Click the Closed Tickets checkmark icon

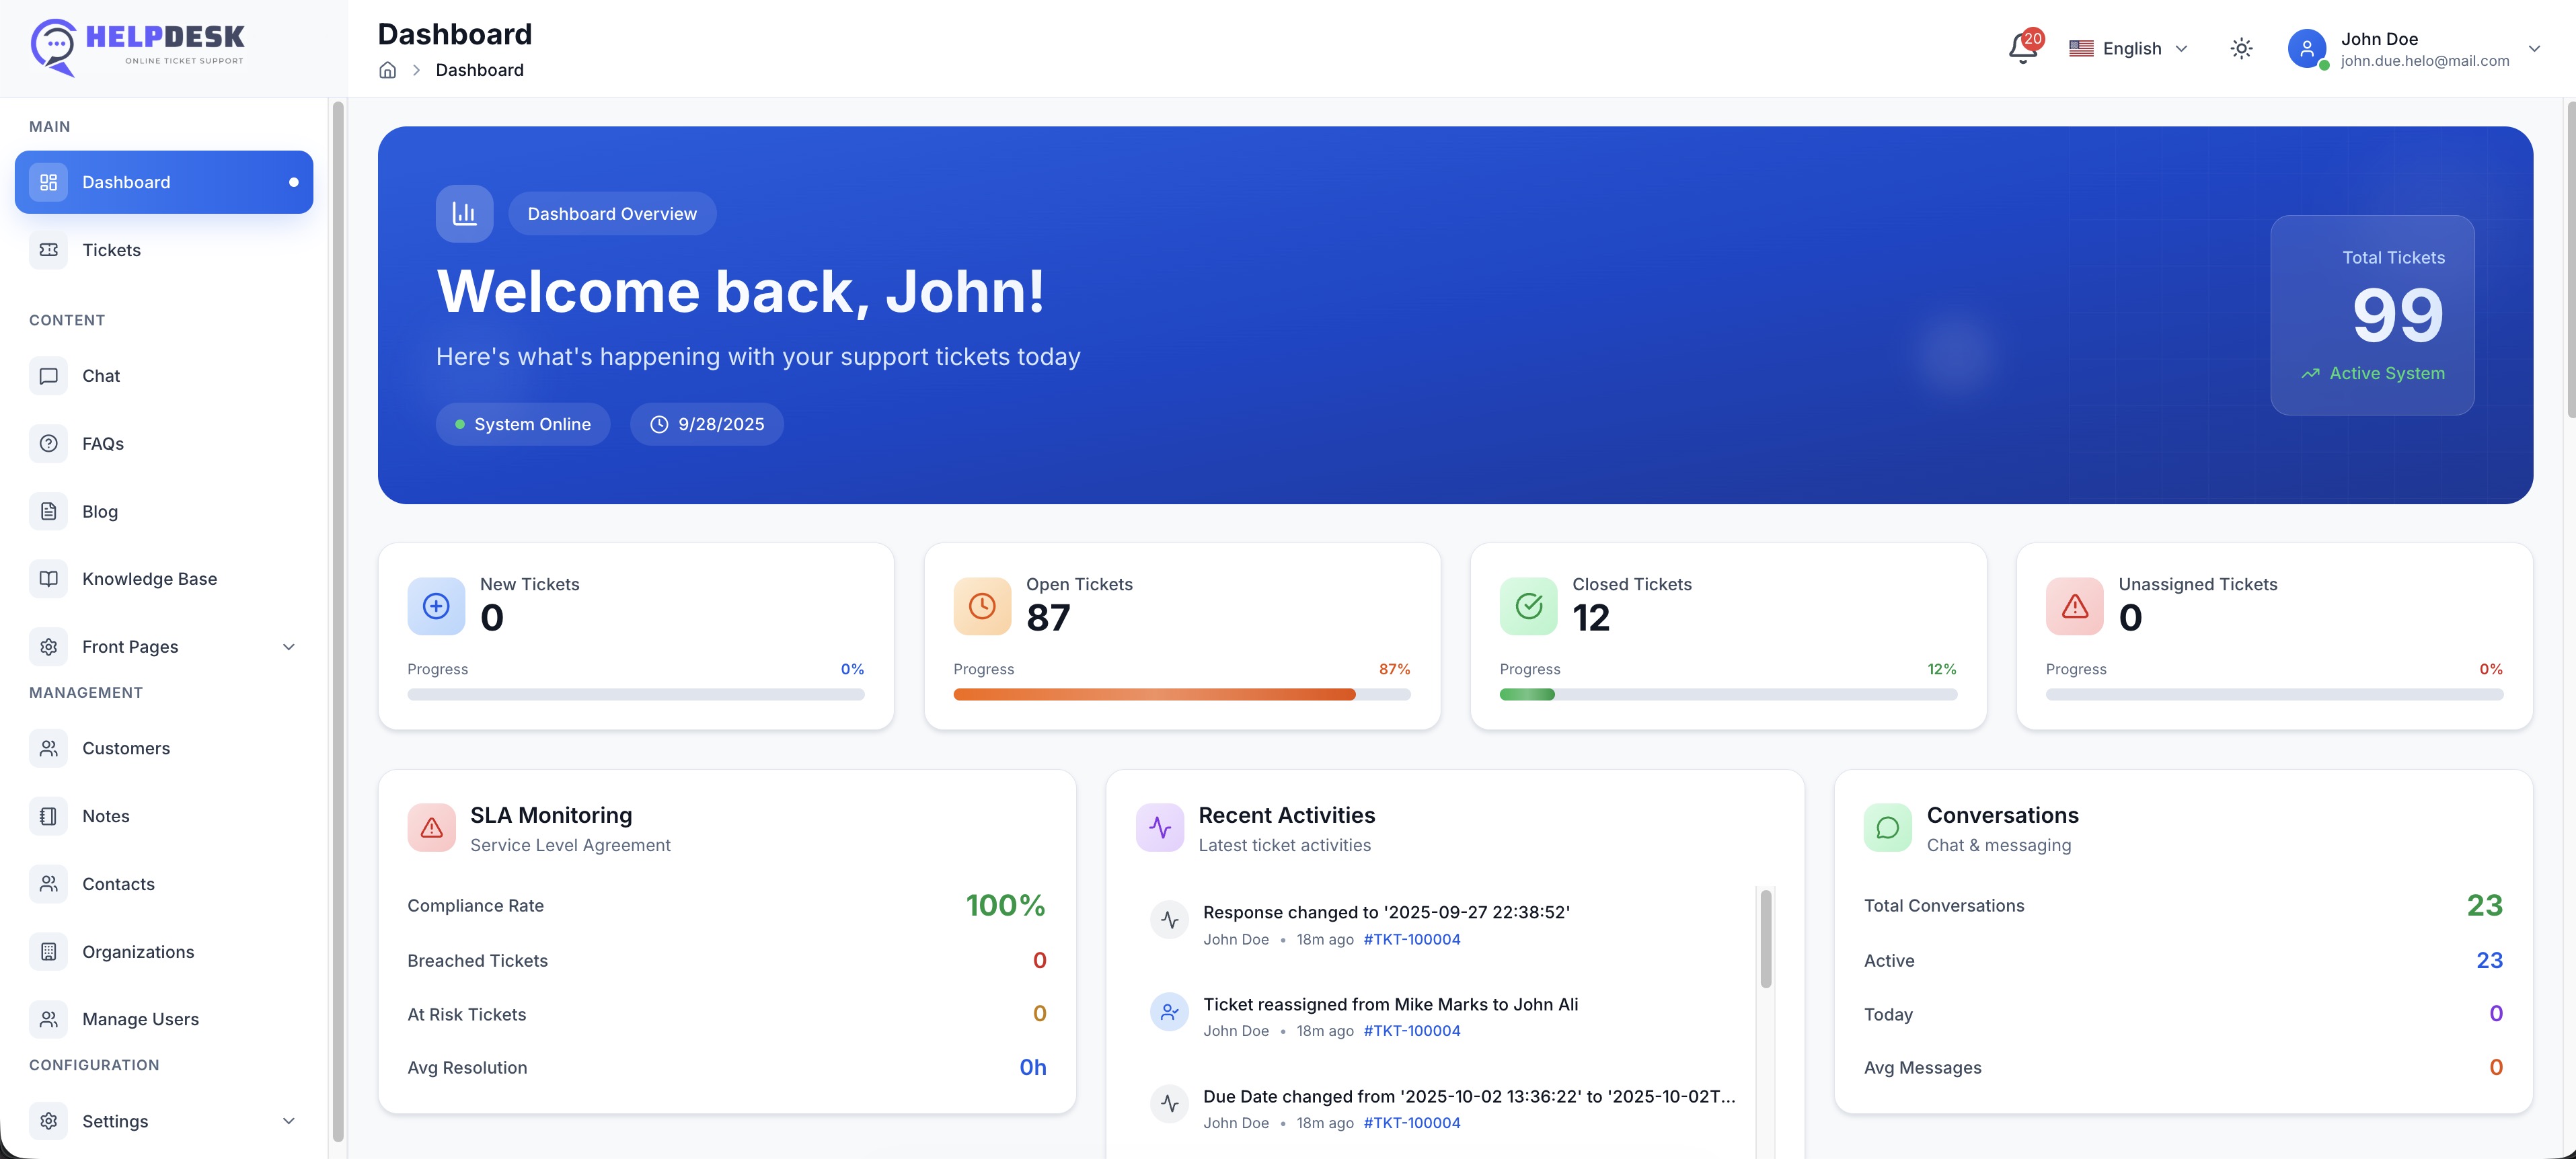1527,606
